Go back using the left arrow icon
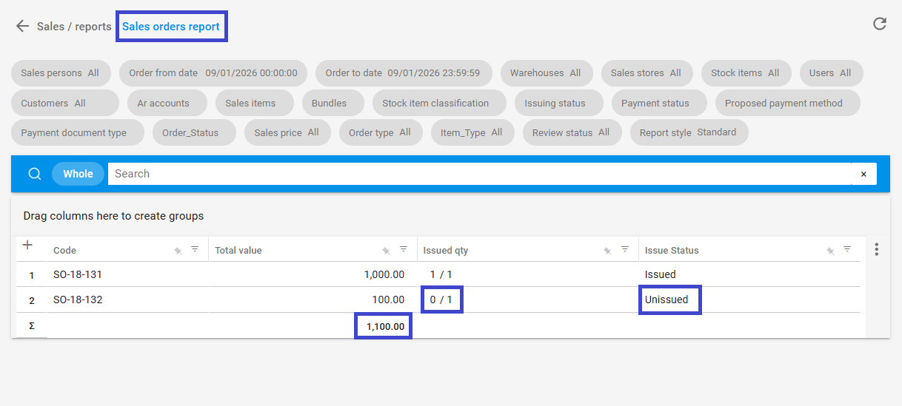Image resolution: width=902 pixels, height=406 pixels. pyautogui.click(x=22, y=27)
